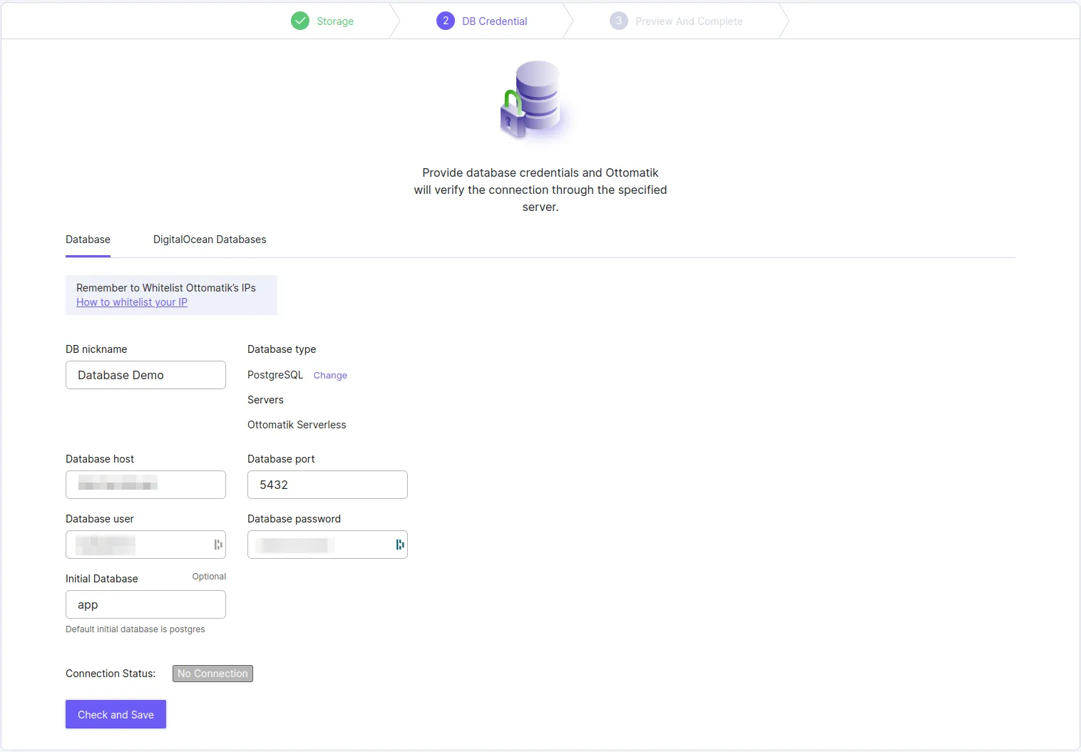1081x752 pixels.
Task: Click the locked database illustration
Action: (x=533, y=100)
